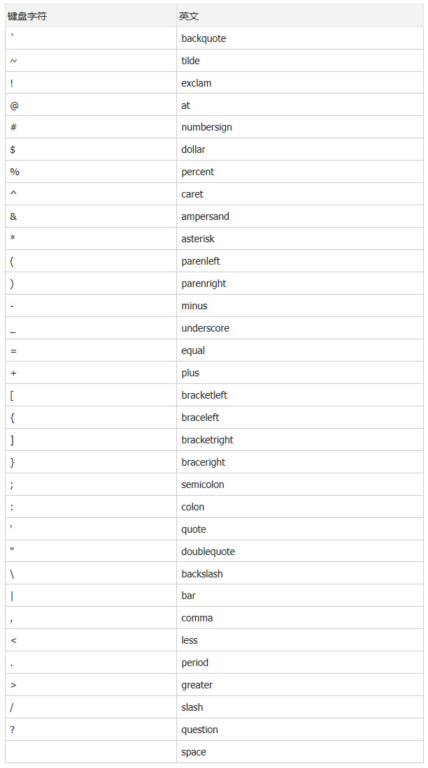The height and width of the screenshot is (768, 428).
Task: Select the 'numbersign' entry
Action: pyautogui.click(x=206, y=127)
